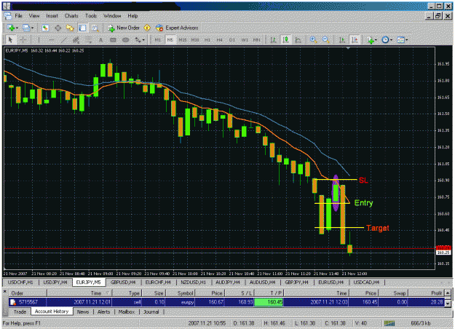This screenshot has width=455, height=329.
Task: Switch to W1 timeframe
Action: (245, 40)
